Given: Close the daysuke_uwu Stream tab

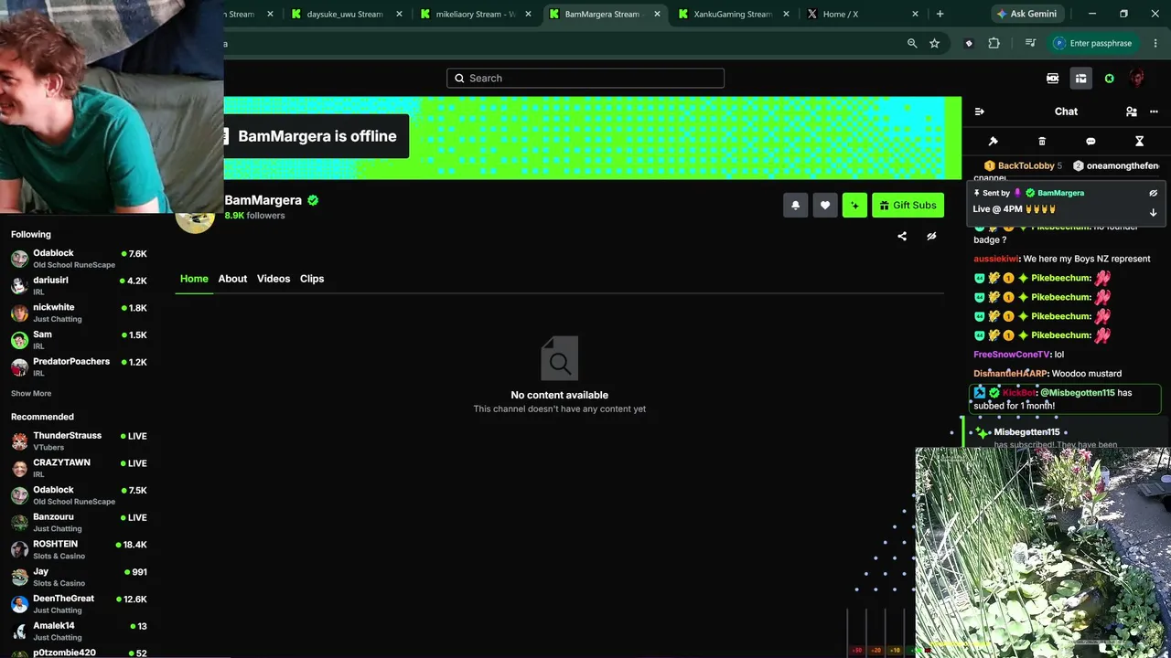Looking at the screenshot, I should [x=399, y=14].
